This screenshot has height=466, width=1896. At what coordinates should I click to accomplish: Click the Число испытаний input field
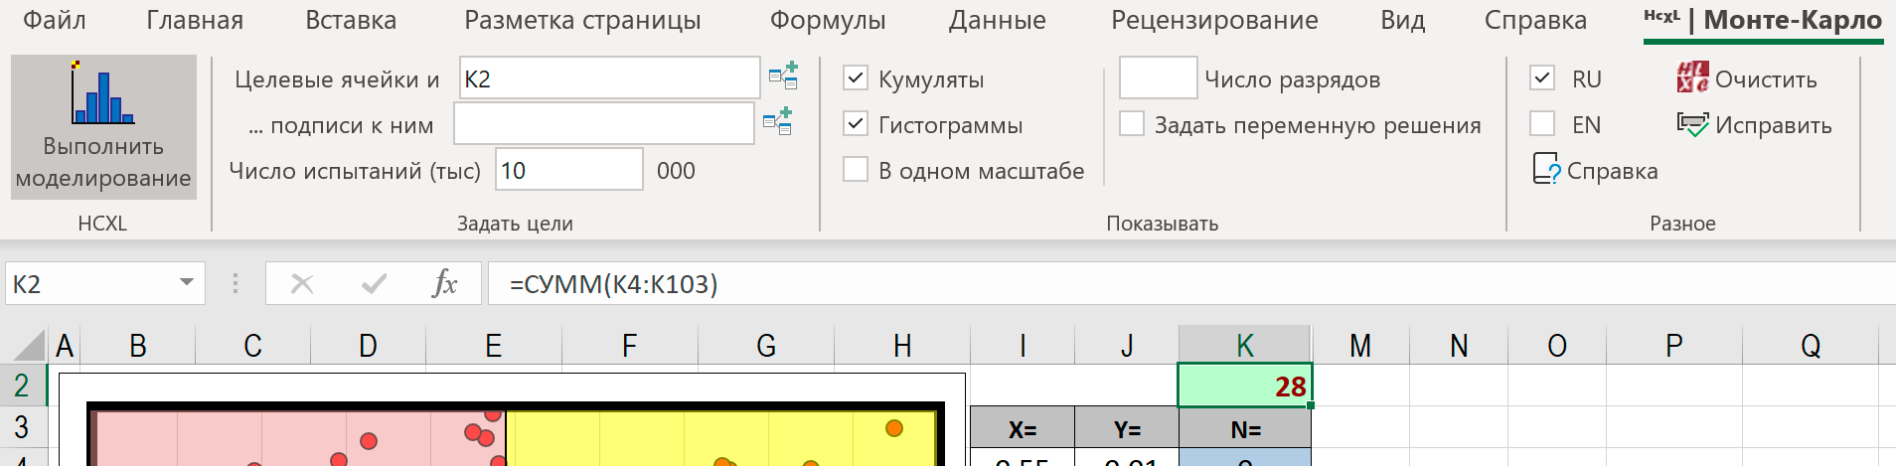(569, 169)
